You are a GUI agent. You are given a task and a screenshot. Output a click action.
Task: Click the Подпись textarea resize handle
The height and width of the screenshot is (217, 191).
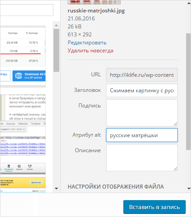[x=175, y=124]
